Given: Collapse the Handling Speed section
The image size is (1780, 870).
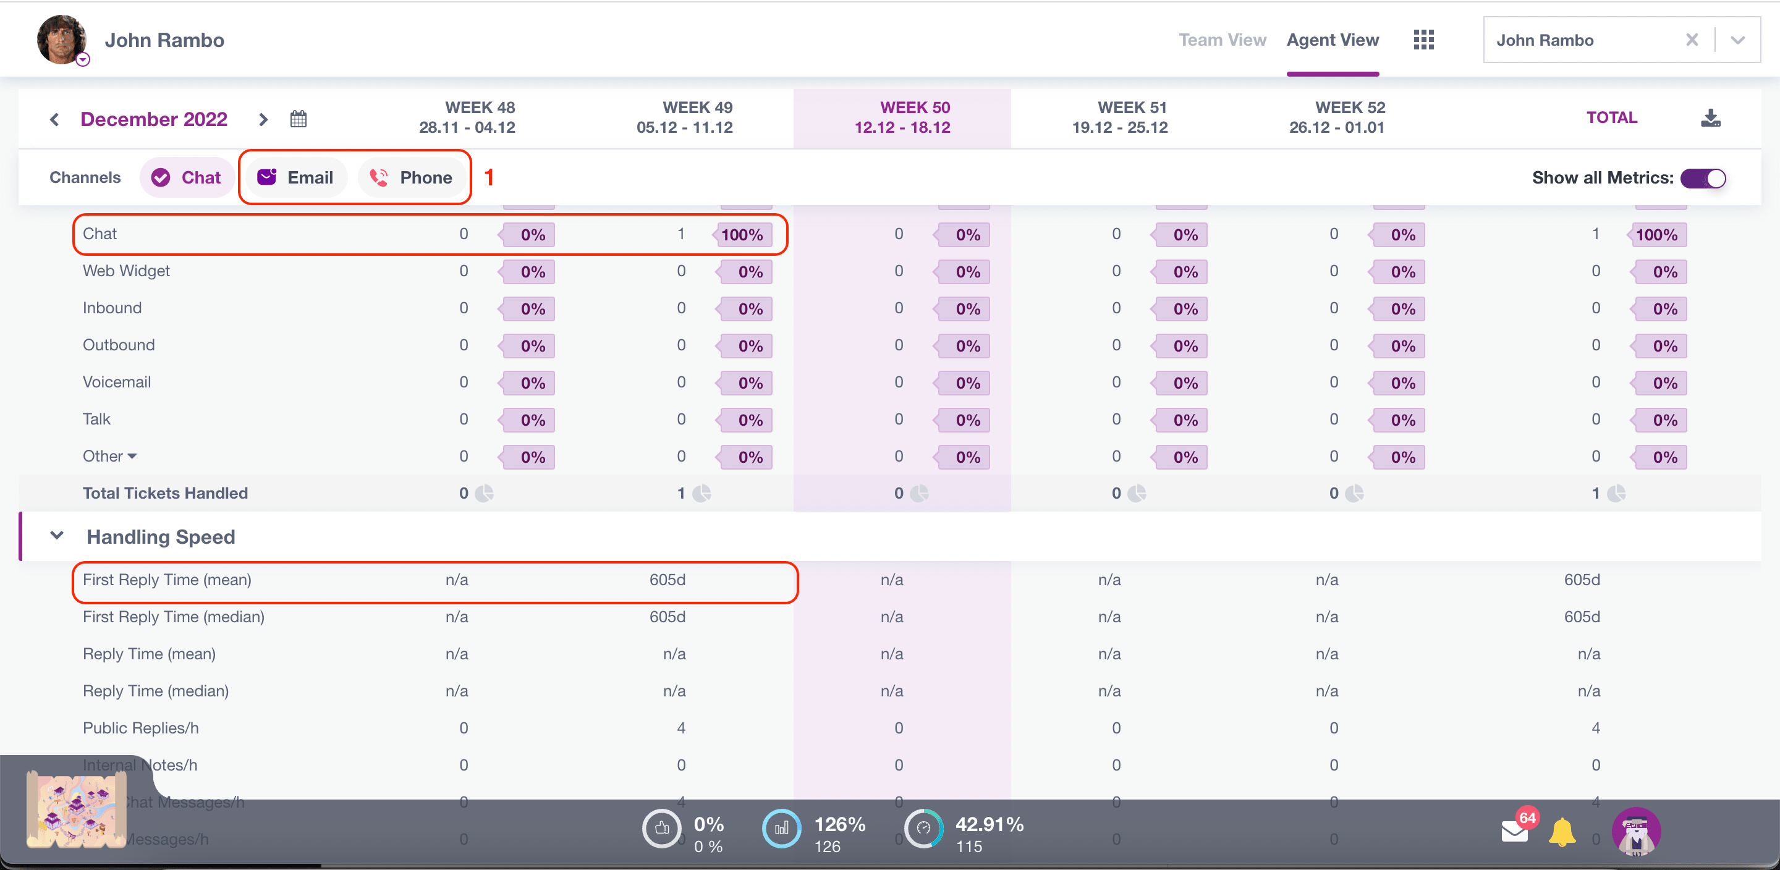Looking at the screenshot, I should coord(57,536).
